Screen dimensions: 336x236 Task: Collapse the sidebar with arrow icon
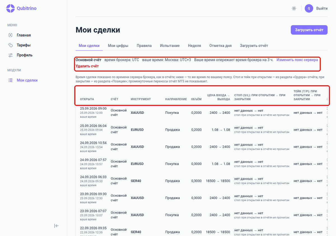pyautogui.click(x=56, y=226)
